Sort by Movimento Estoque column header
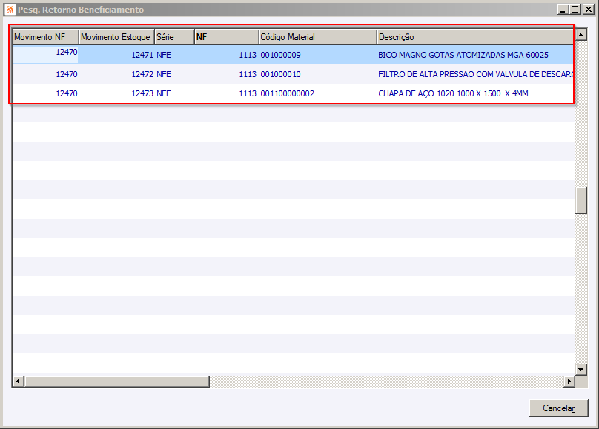 tap(116, 37)
